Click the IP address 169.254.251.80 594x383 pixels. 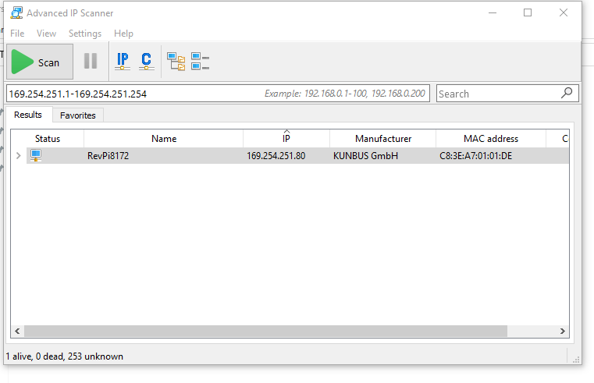coord(276,155)
